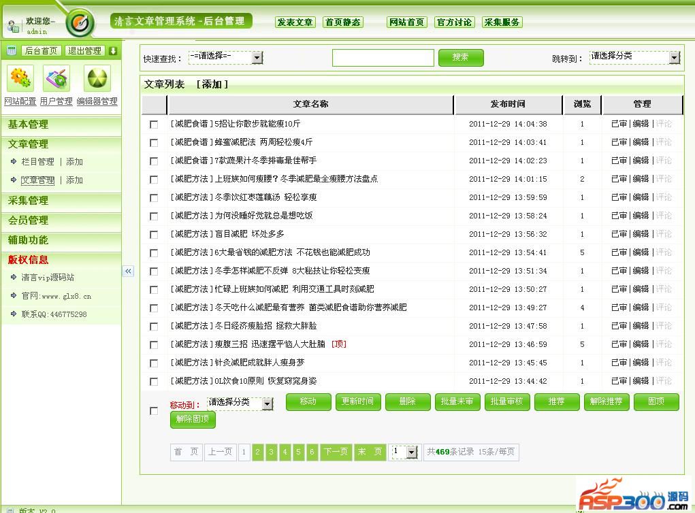Viewport: 695px width, 513px height.
Task: Open the 官方讨论 top menu item
Action: (454, 22)
